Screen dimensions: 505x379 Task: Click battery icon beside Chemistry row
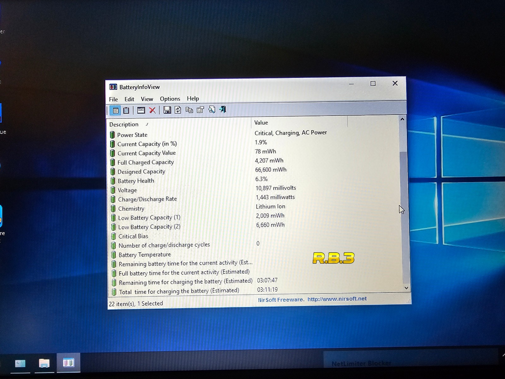(x=113, y=209)
